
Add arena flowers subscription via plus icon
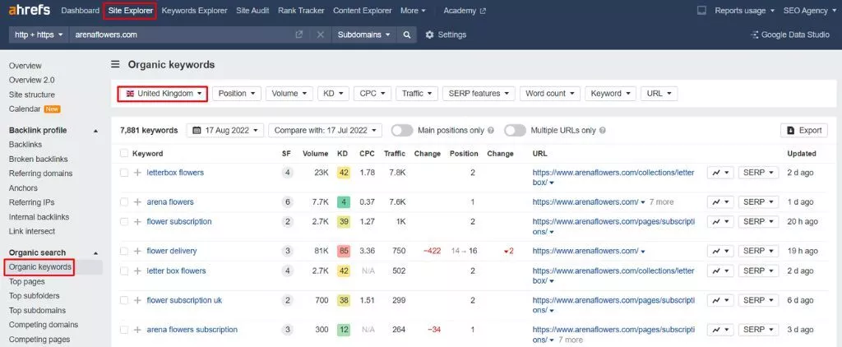coord(137,329)
